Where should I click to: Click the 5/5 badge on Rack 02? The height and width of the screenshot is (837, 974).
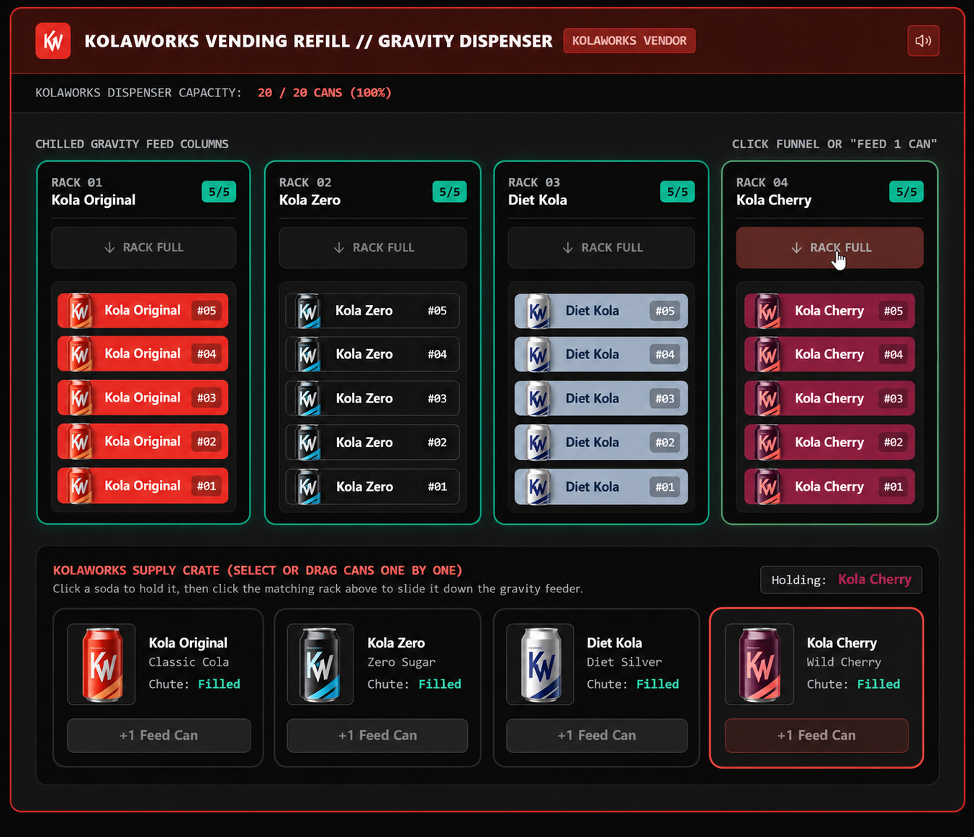(x=449, y=192)
